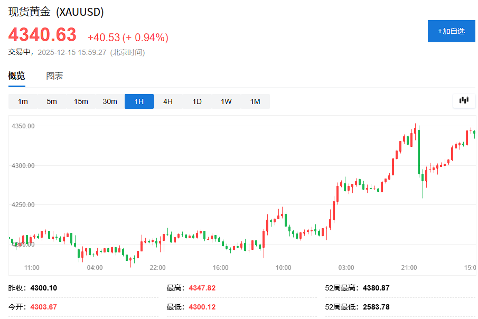
Task: Switch to the 1W weekly timeframe
Action: pyautogui.click(x=226, y=101)
